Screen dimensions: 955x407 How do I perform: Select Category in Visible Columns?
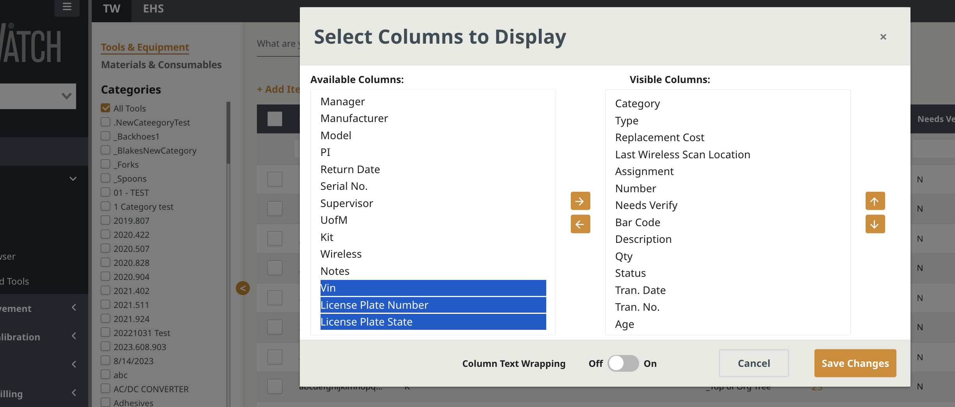[728, 104]
